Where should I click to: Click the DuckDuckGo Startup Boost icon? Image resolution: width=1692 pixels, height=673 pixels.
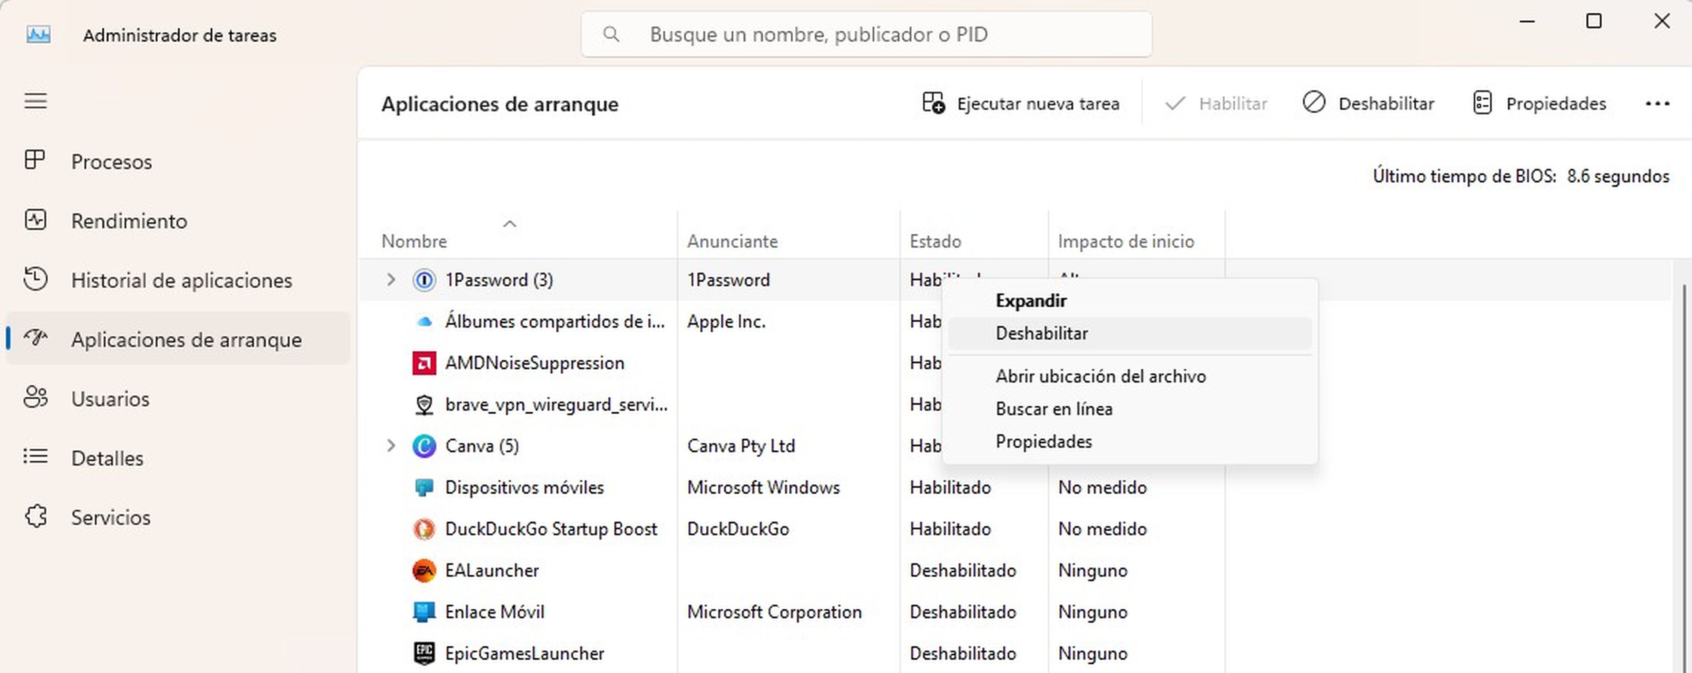coord(423,530)
